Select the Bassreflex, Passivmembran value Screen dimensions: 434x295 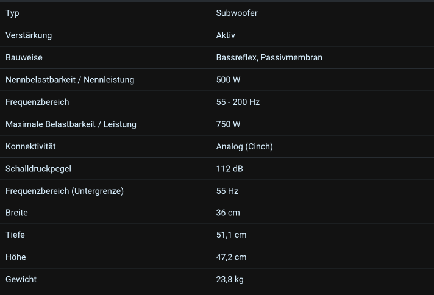click(269, 57)
